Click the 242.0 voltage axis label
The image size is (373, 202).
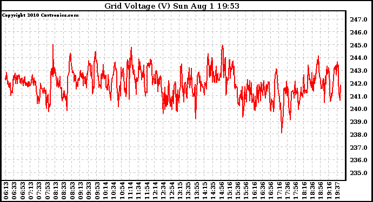(358, 83)
